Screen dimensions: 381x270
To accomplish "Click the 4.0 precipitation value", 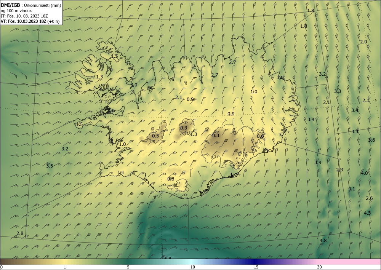I will 364,173.
